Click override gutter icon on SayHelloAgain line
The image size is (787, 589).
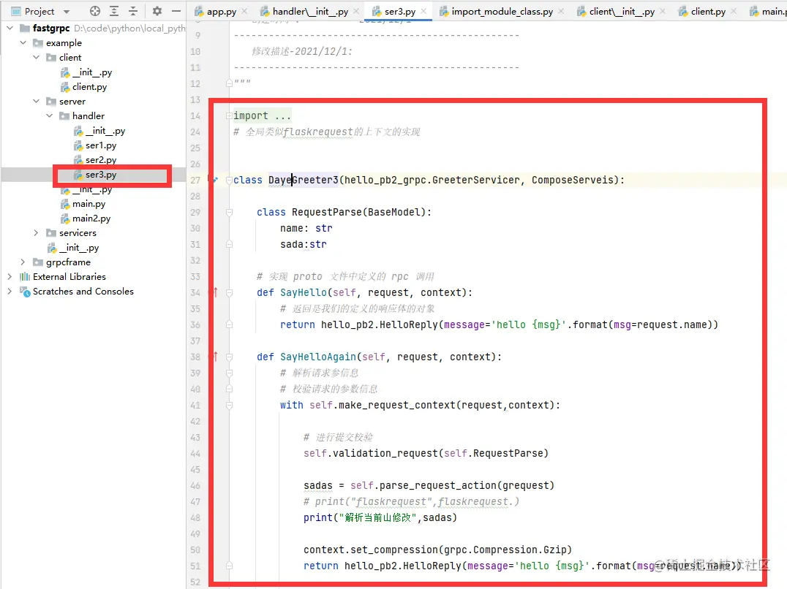tap(215, 357)
